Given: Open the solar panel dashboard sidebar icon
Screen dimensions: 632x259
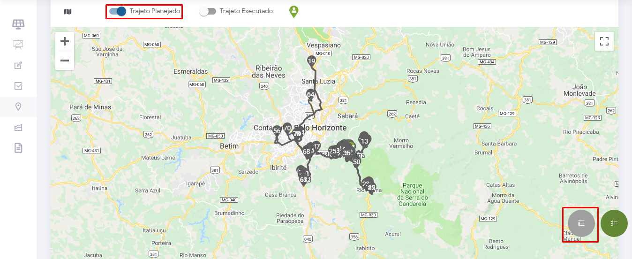Looking at the screenshot, I should (18, 24).
